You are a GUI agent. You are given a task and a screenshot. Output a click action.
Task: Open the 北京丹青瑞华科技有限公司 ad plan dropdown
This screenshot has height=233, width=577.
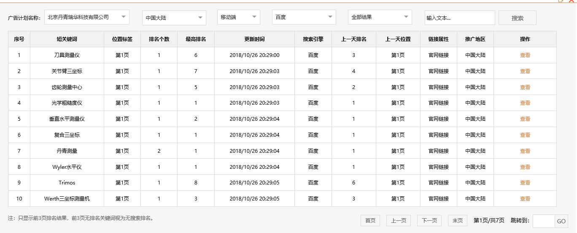pos(86,17)
